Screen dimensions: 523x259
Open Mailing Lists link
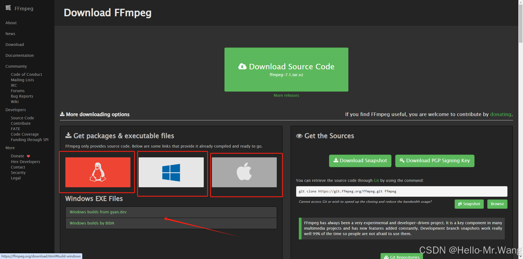click(x=22, y=80)
